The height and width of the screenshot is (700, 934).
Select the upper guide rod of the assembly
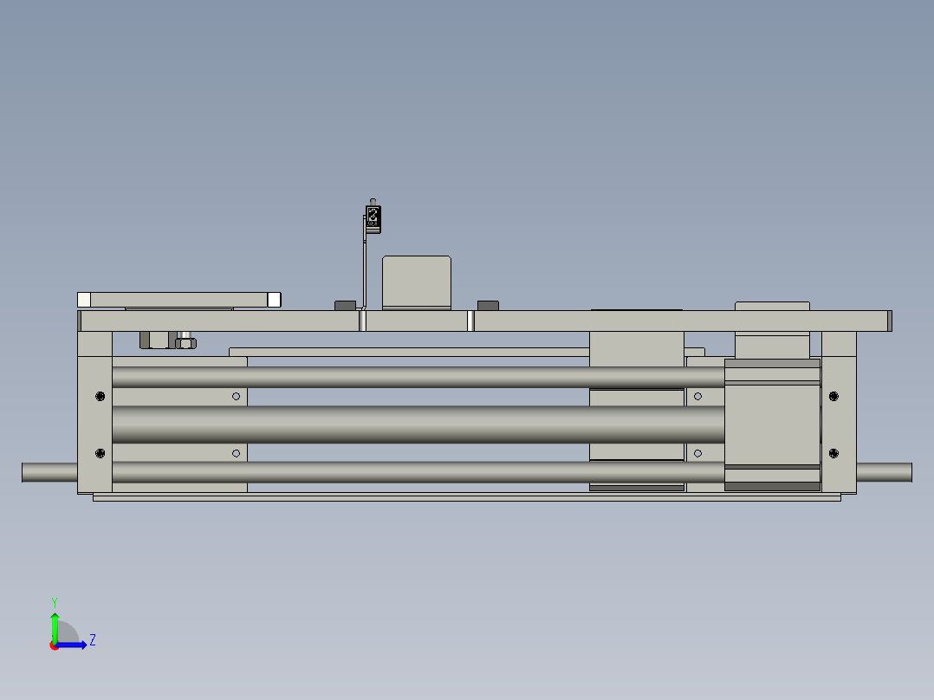[418, 377]
